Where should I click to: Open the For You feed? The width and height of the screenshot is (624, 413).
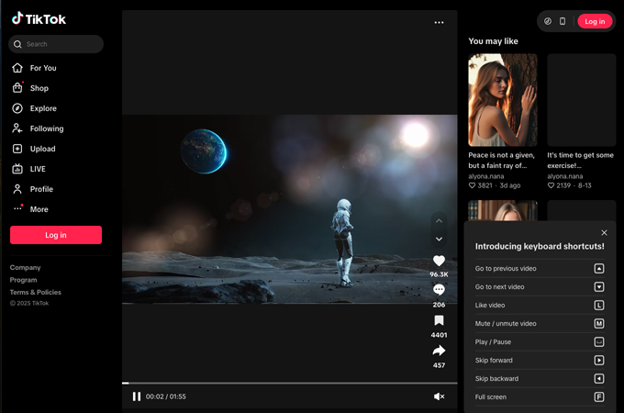[x=34, y=68]
